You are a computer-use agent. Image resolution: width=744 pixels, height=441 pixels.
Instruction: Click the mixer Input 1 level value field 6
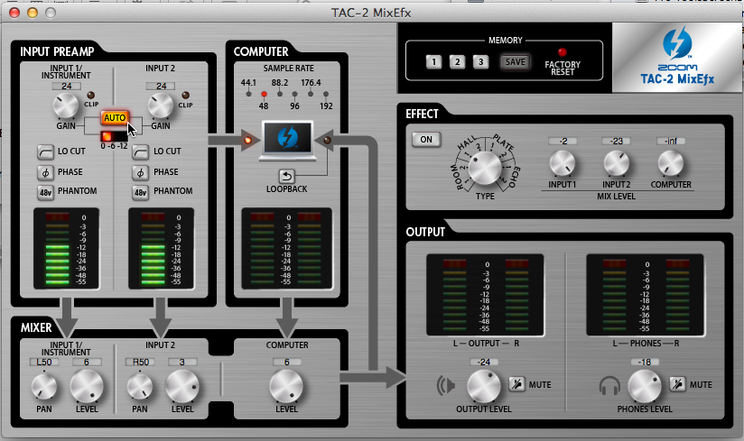click(87, 362)
